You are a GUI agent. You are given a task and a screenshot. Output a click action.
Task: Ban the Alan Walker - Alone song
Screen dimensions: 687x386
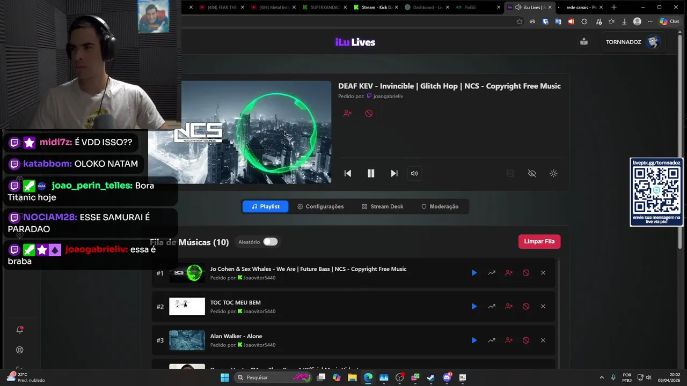pos(526,340)
